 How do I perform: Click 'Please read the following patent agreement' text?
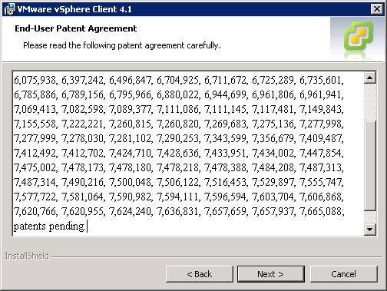point(104,45)
